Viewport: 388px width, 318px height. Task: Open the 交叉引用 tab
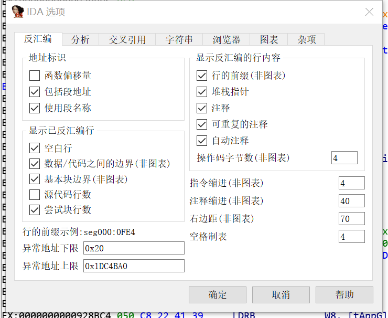127,40
